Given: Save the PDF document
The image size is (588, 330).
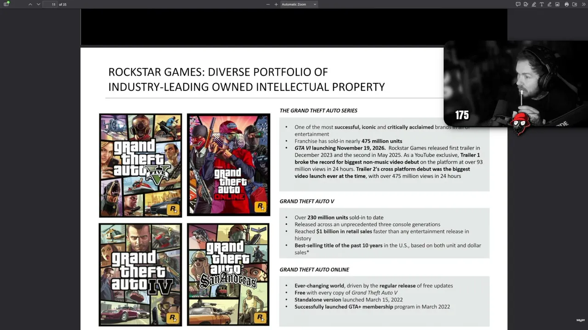Looking at the screenshot, I should (574, 4).
